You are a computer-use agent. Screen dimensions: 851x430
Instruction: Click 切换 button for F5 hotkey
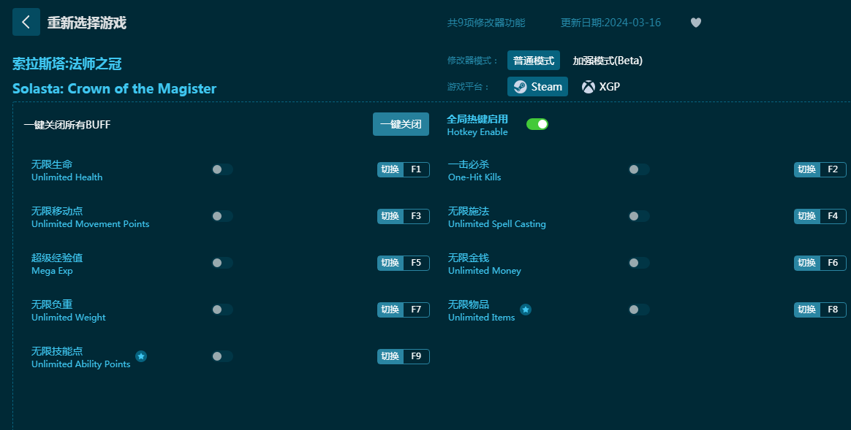(390, 263)
